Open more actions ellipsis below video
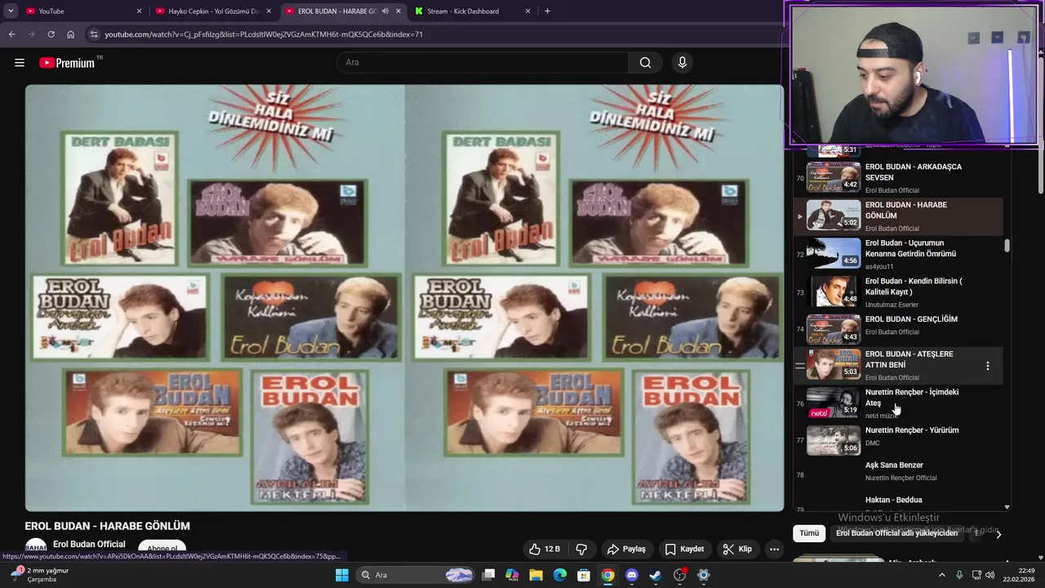This screenshot has height=588, width=1045. click(x=774, y=549)
